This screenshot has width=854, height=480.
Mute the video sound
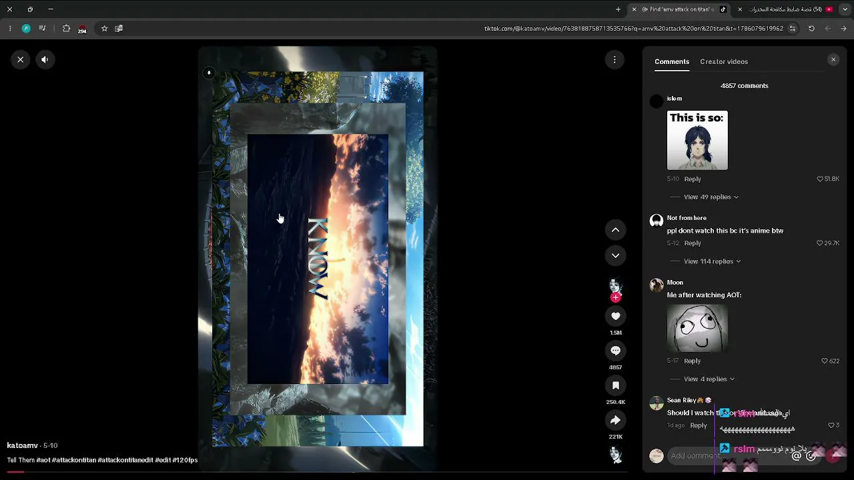click(45, 59)
